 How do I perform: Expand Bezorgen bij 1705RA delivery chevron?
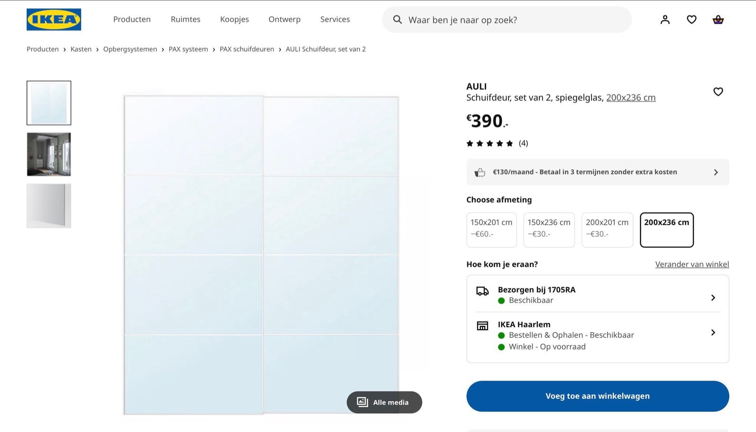(713, 298)
